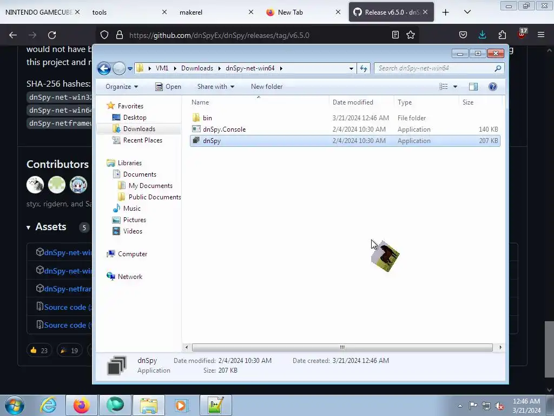
Task: Switch to the tools browser tab
Action: 129,12
